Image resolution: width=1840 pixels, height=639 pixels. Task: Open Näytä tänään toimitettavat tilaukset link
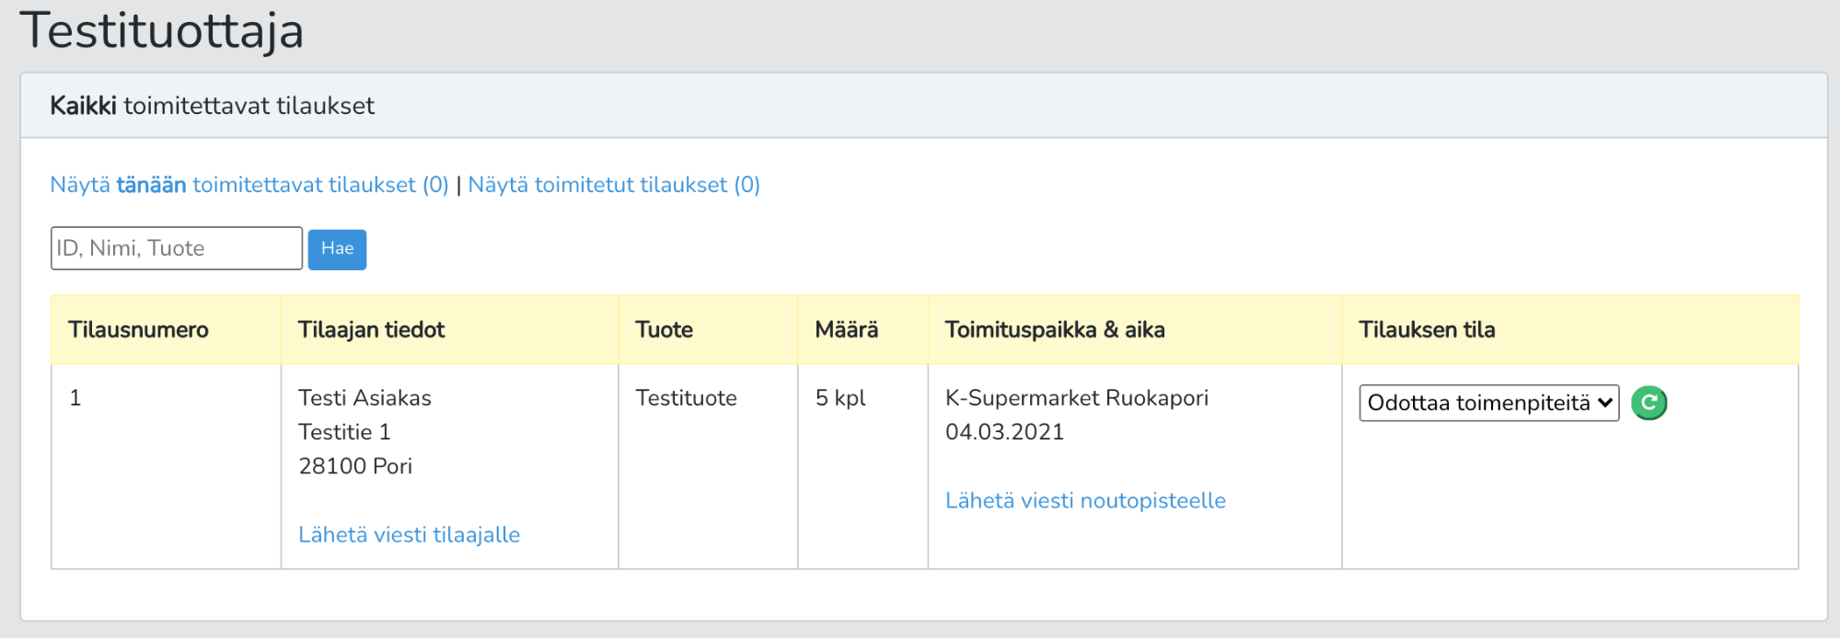coord(249,185)
